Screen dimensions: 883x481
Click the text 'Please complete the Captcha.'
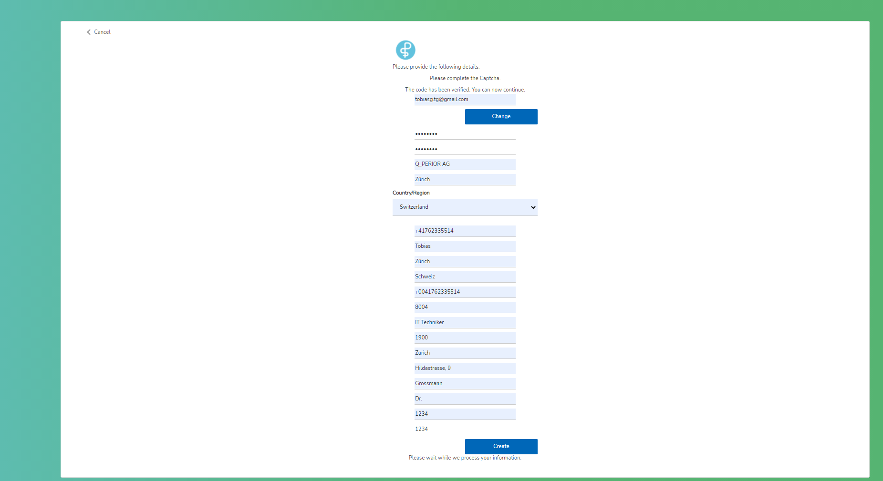pos(465,78)
